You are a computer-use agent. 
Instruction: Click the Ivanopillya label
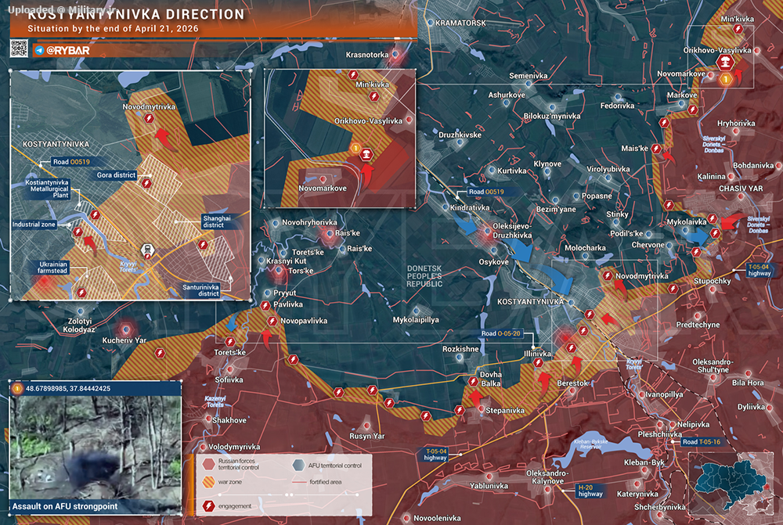(x=664, y=394)
